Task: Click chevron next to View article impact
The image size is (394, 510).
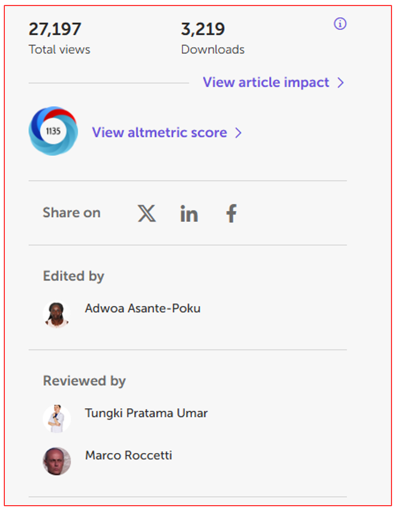Action: coord(341,83)
